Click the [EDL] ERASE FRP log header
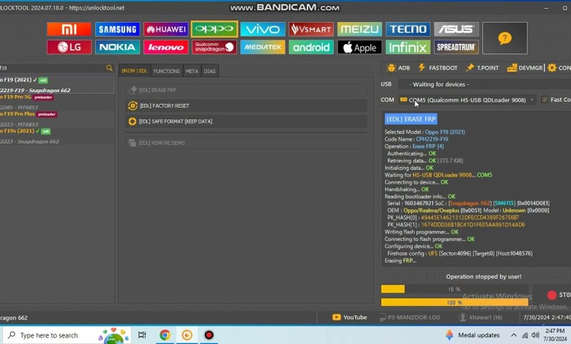The height and width of the screenshot is (344, 571). tap(411, 119)
